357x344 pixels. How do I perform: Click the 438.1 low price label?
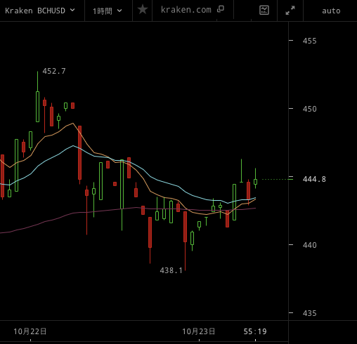[171, 270]
